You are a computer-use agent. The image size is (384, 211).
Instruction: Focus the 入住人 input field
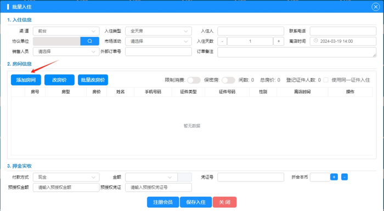click(251, 31)
